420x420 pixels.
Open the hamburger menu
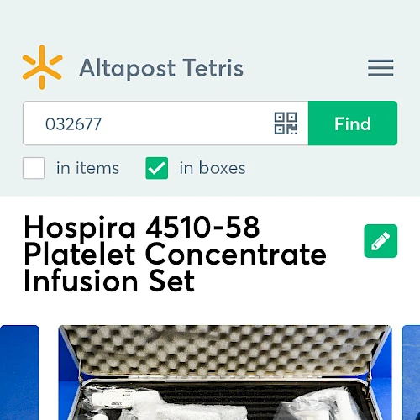(381, 68)
